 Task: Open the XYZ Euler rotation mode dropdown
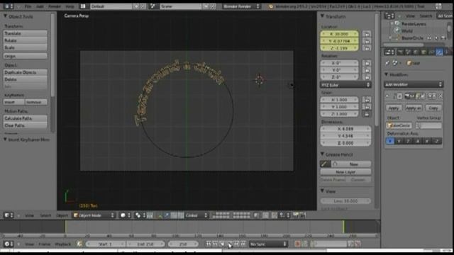[x=345, y=85]
